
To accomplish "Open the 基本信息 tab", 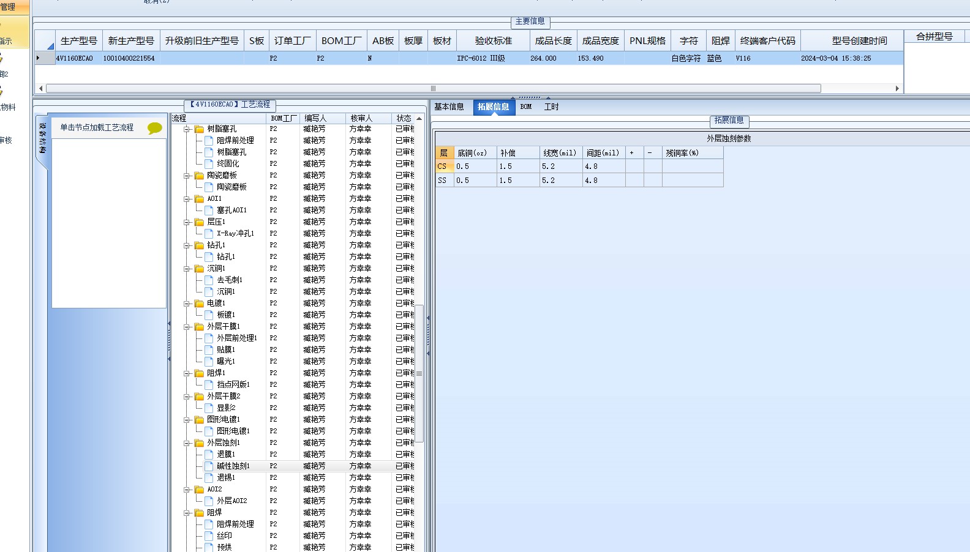I will [449, 107].
